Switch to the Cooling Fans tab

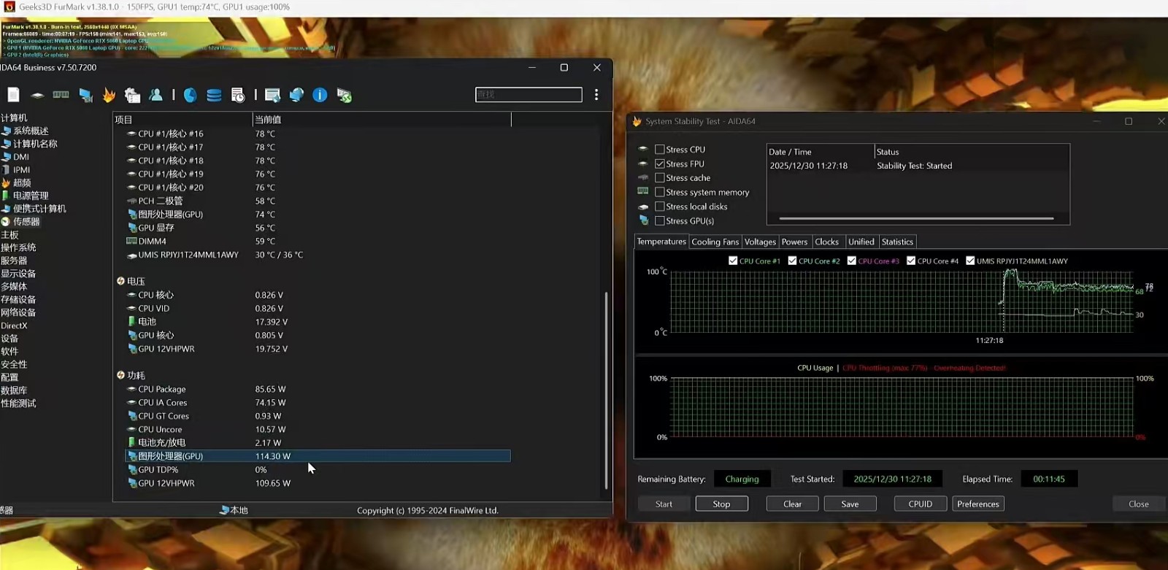(x=715, y=242)
